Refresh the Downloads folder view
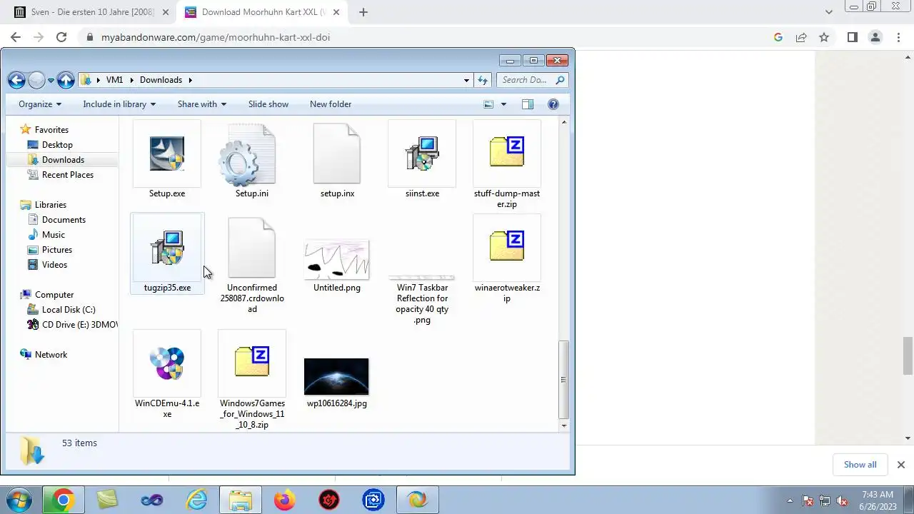Image resolution: width=914 pixels, height=514 pixels. 483,80
